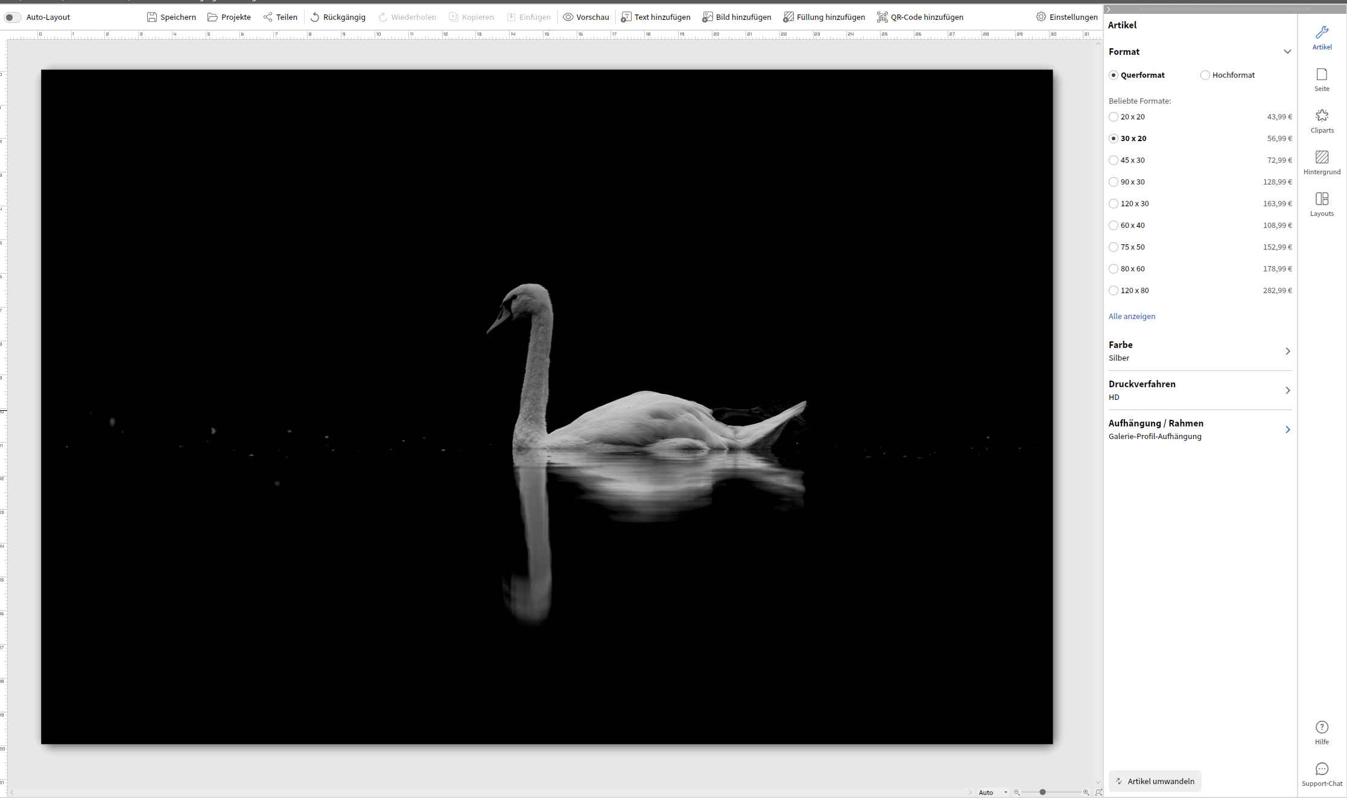Open the Hintergrund sidebar panel
1347x798 pixels.
(x=1322, y=162)
